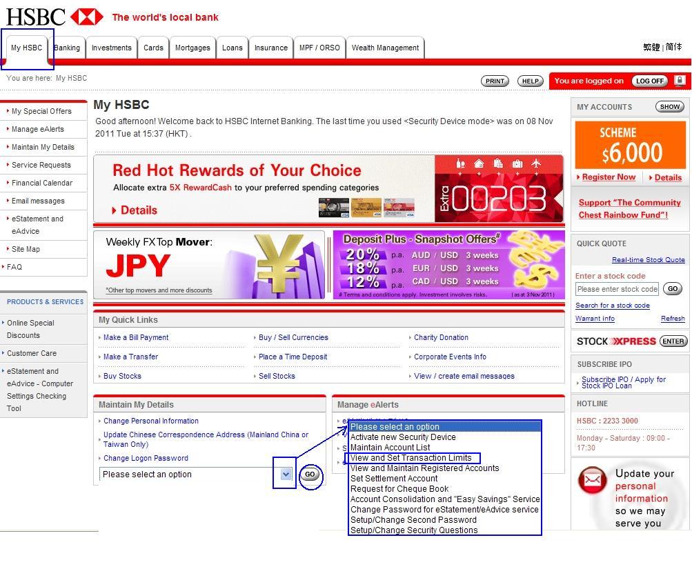Switch to the MPF / ORSO tab

click(319, 48)
